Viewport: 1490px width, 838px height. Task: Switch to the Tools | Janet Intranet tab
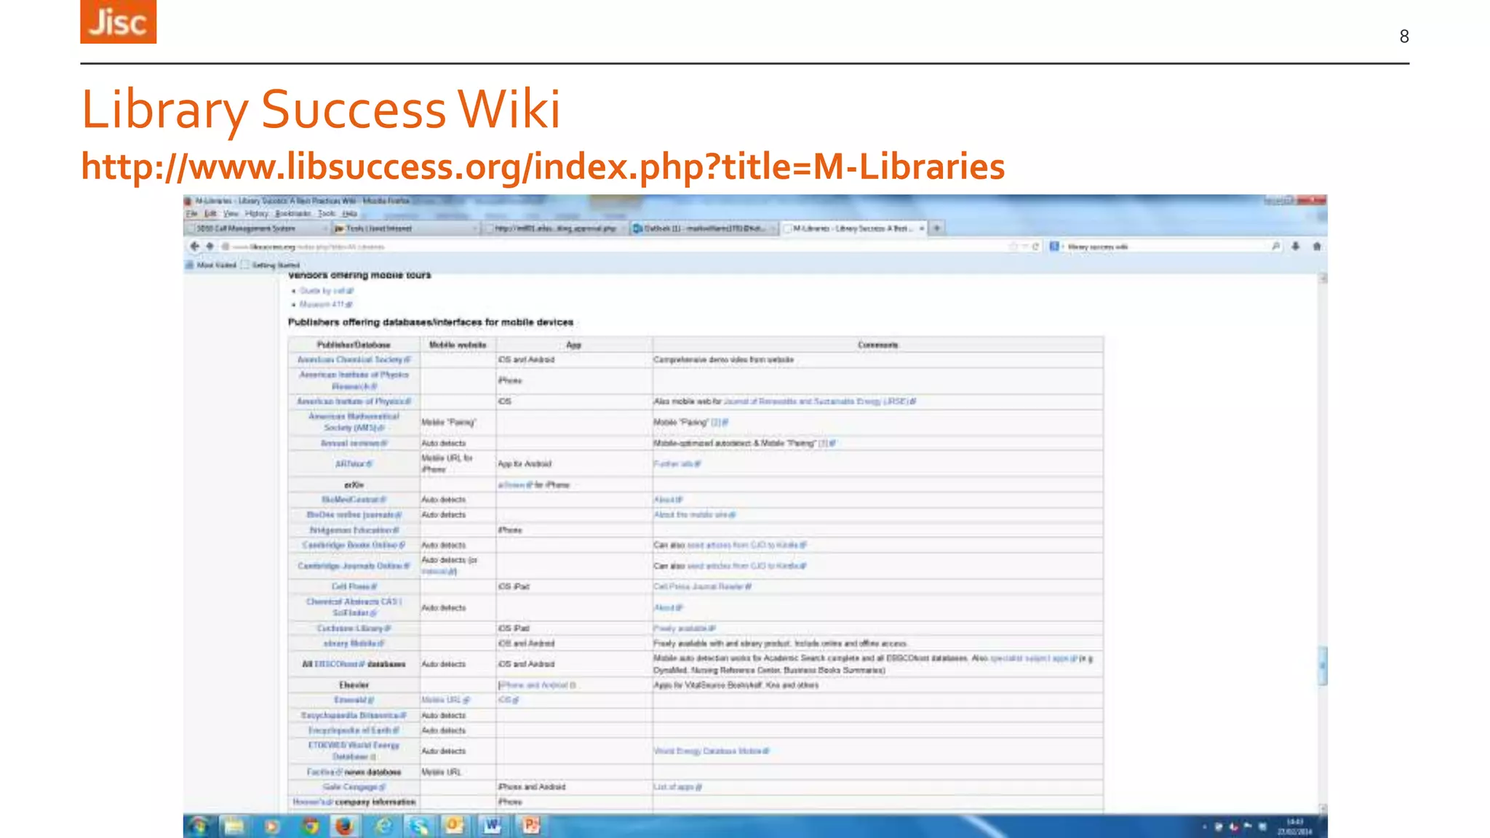tap(405, 228)
